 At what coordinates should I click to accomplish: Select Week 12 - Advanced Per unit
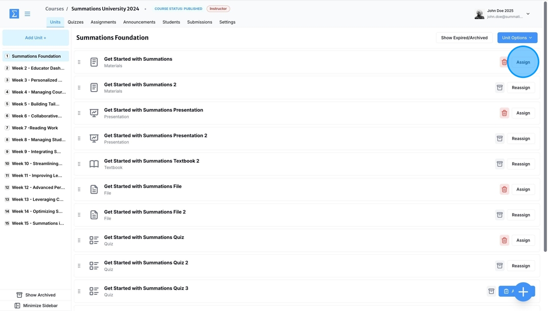pyautogui.click(x=36, y=188)
